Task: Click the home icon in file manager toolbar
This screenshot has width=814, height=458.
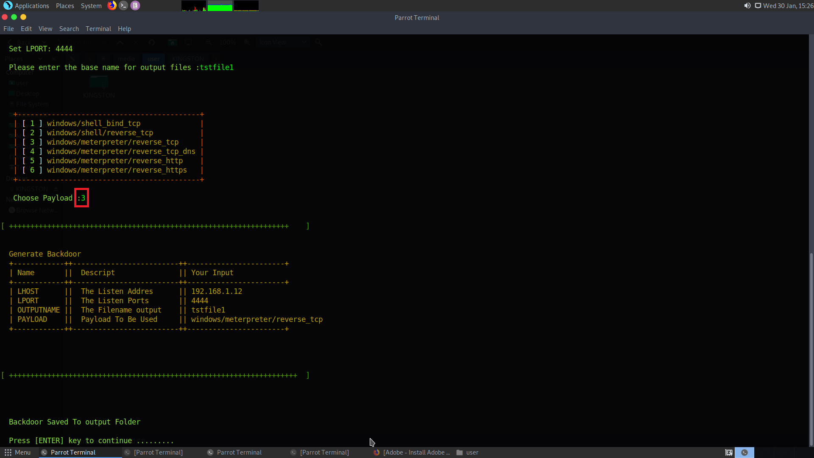Action: point(172,42)
